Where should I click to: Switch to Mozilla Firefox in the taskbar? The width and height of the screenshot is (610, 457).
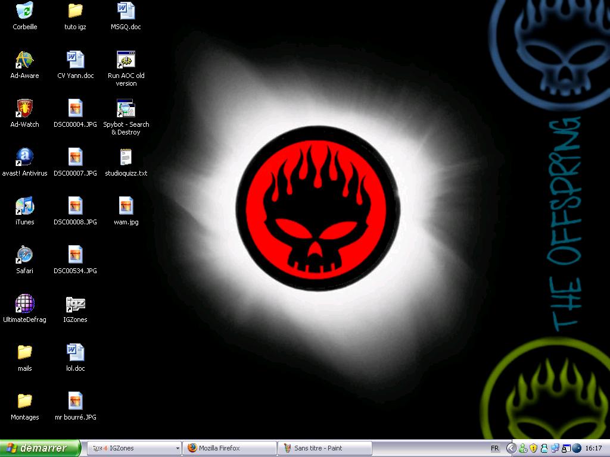[229, 448]
